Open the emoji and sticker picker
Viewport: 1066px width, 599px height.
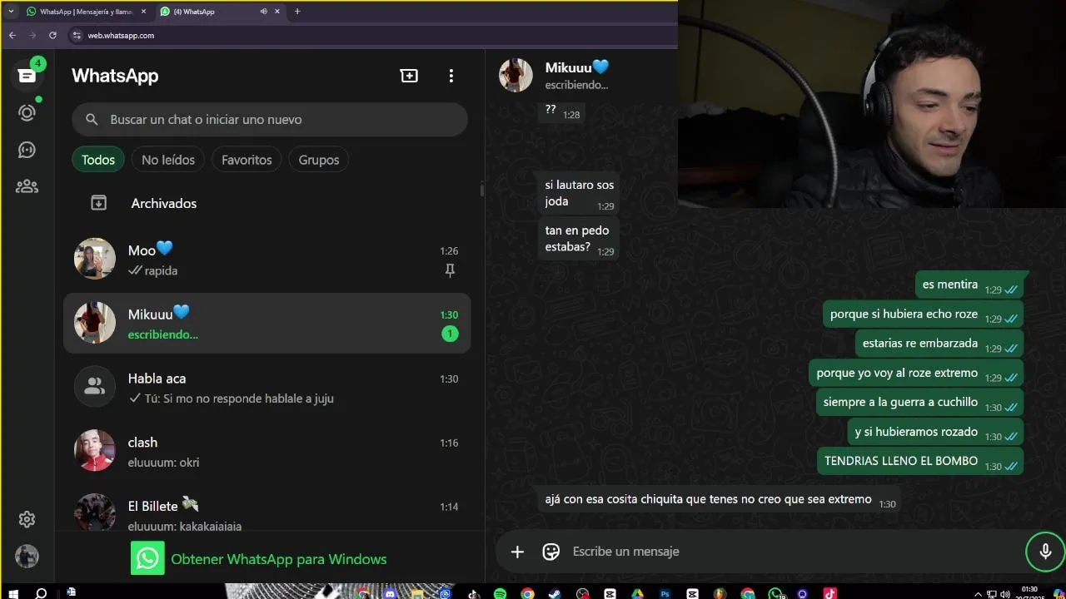tap(550, 552)
